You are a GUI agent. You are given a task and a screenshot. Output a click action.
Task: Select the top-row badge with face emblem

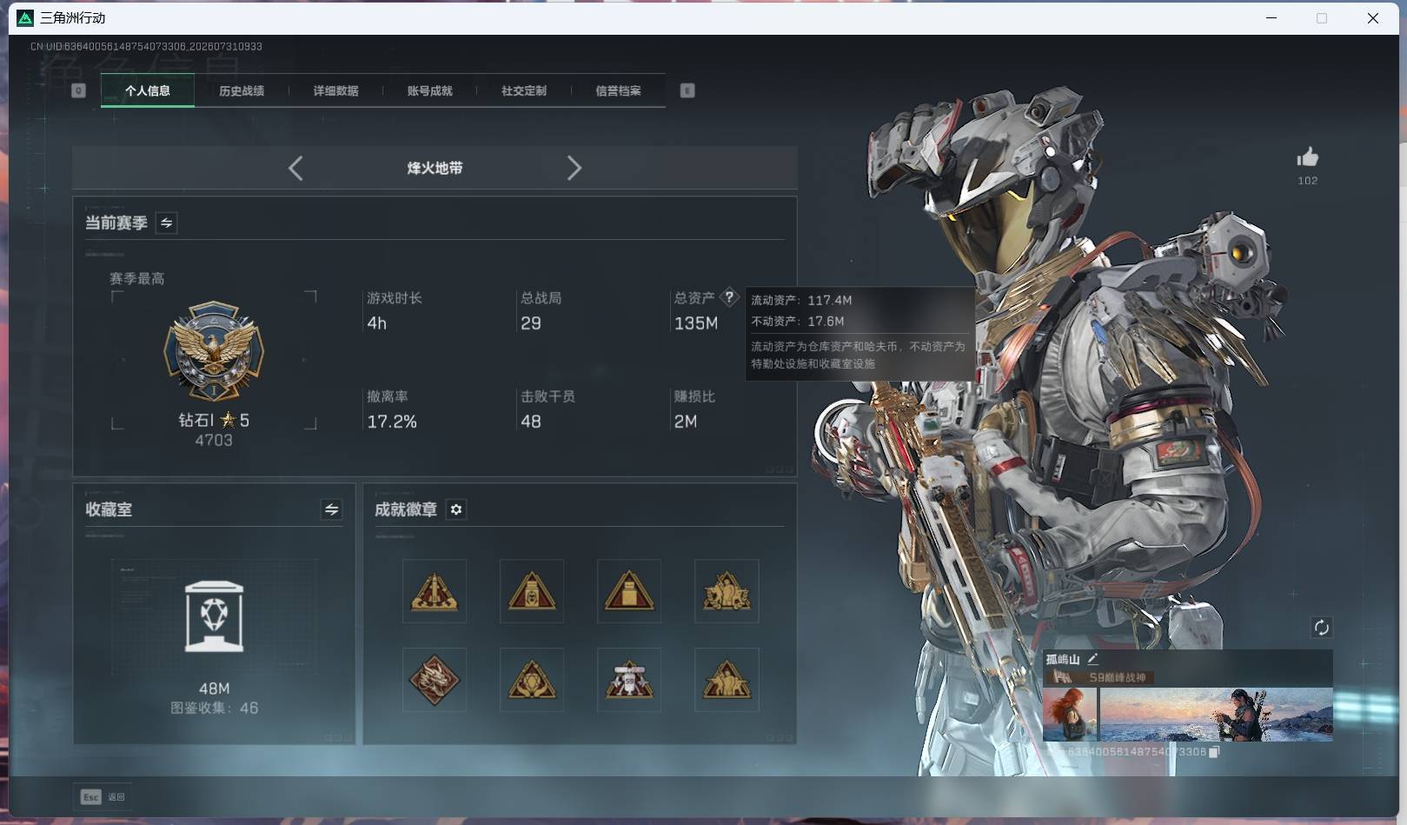pos(532,591)
